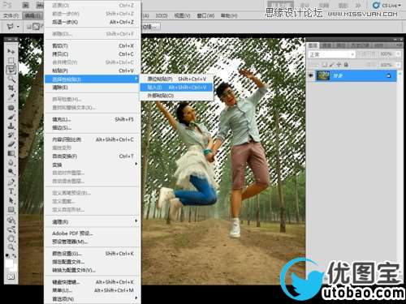Image resolution: width=406 pixels, height=304 pixels.
Task: Open the 视图(V) menu
Action: (x=182, y=15)
